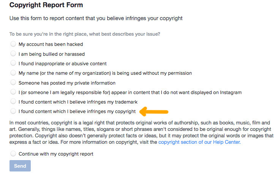
Task: Click the 'Use this form to report content' subtitle
Action: coord(96,18)
